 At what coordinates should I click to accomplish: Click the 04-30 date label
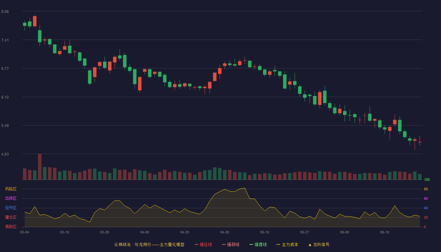[225, 232]
